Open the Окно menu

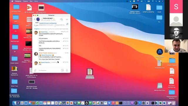click(36, 1)
